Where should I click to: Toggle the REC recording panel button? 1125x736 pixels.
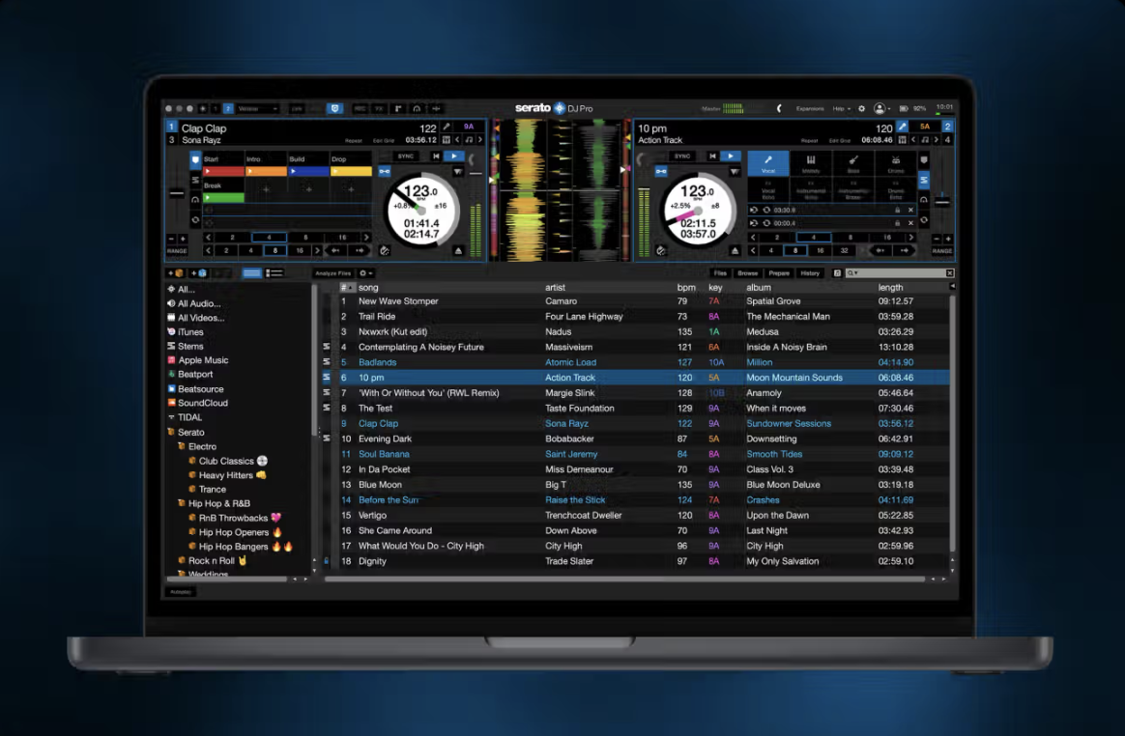pyautogui.click(x=361, y=109)
